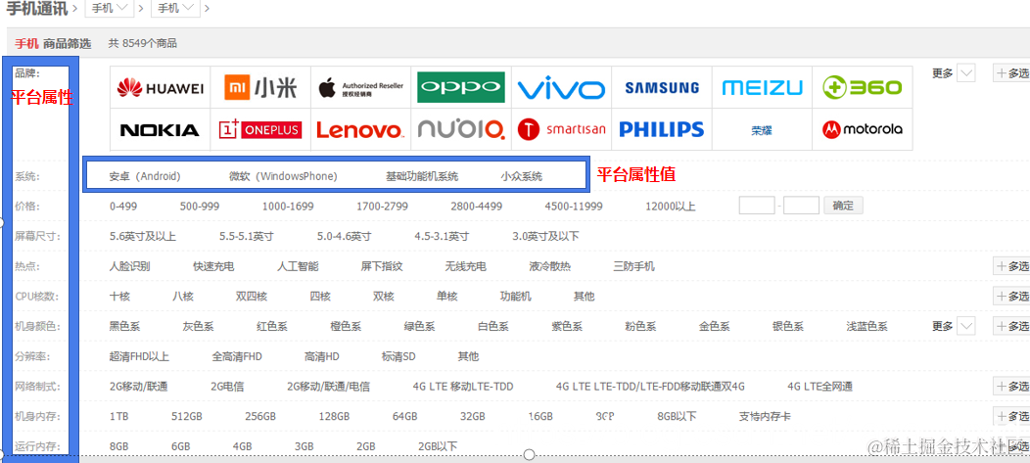This screenshot has height=463, width=1030.
Task: Enable 多选 for the CPU核数 row
Action: [1011, 296]
